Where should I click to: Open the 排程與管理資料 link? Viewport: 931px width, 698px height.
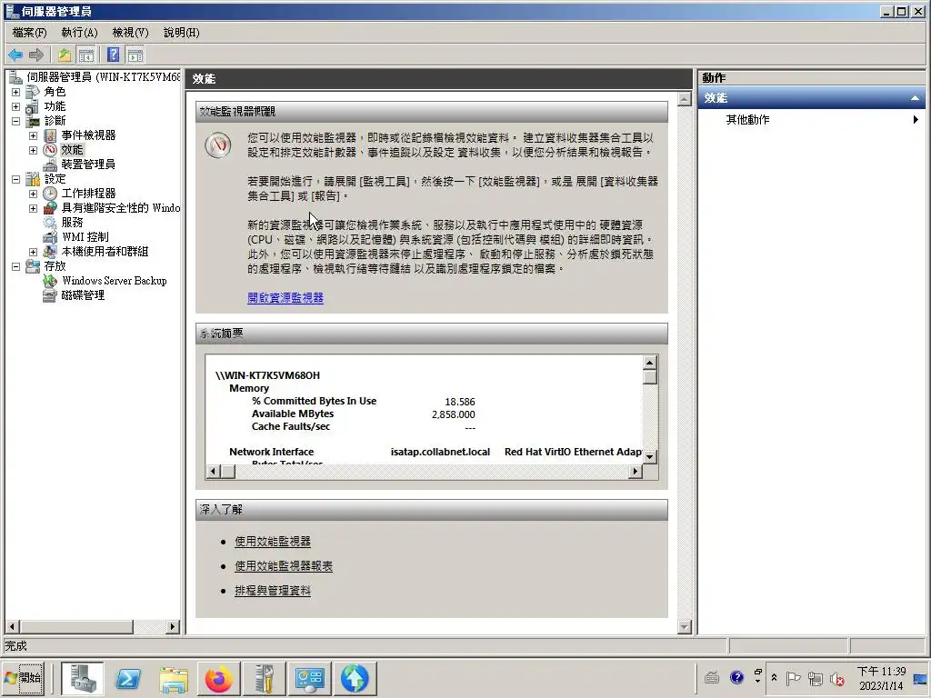point(273,591)
